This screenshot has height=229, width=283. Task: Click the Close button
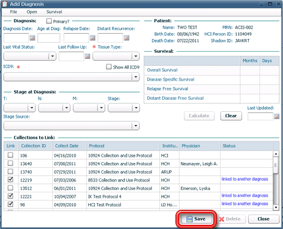click(264, 219)
